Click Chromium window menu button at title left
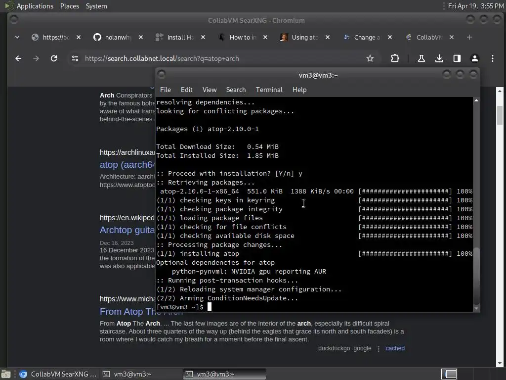The height and width of the screenshot is (380, 506). pos(14,19)
